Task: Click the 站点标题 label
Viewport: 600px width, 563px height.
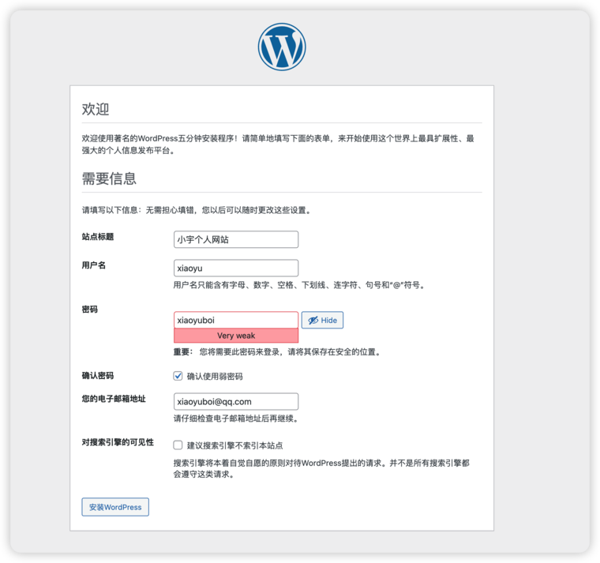Action: coord(98,237)
